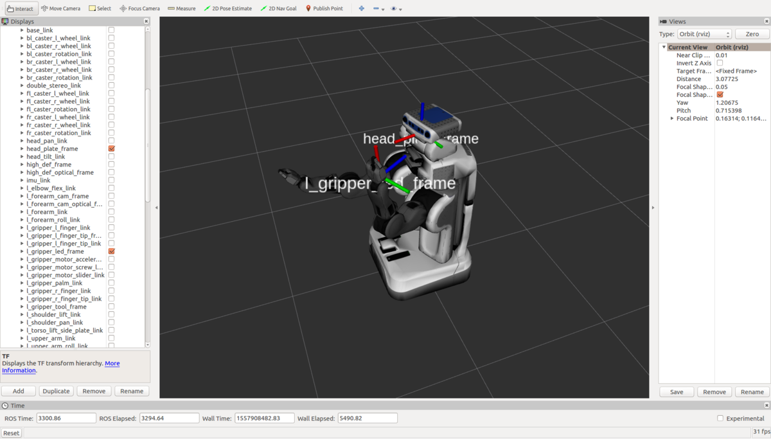Collapse left panel using the splitter arrow
Screen dimensions: 771x439
click(x=156, y=208)
